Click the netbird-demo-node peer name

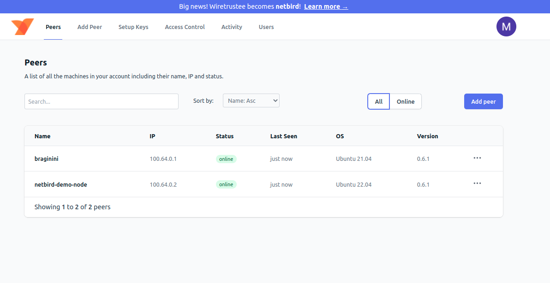[x=61, y=184]
